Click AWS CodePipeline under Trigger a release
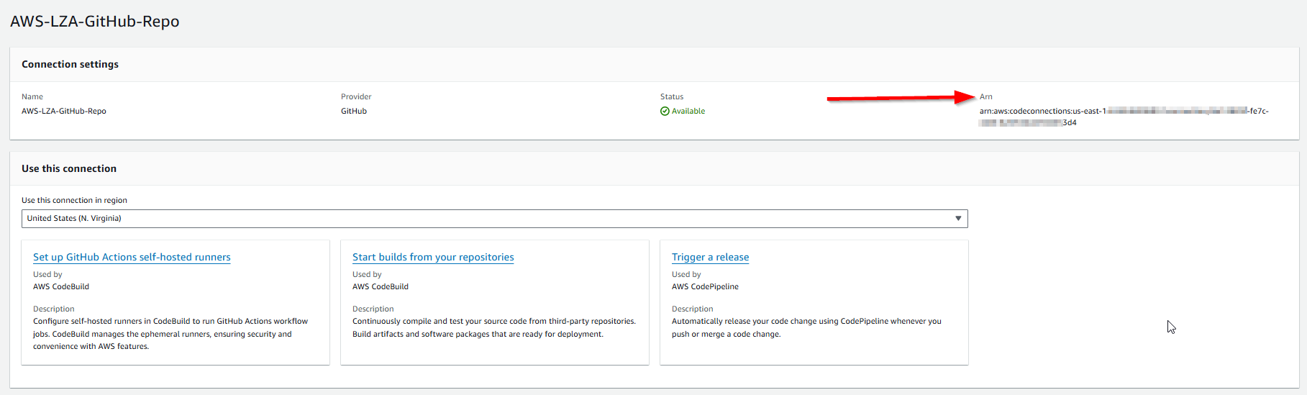Screen dimensions: 1307x395 (705, 286)
